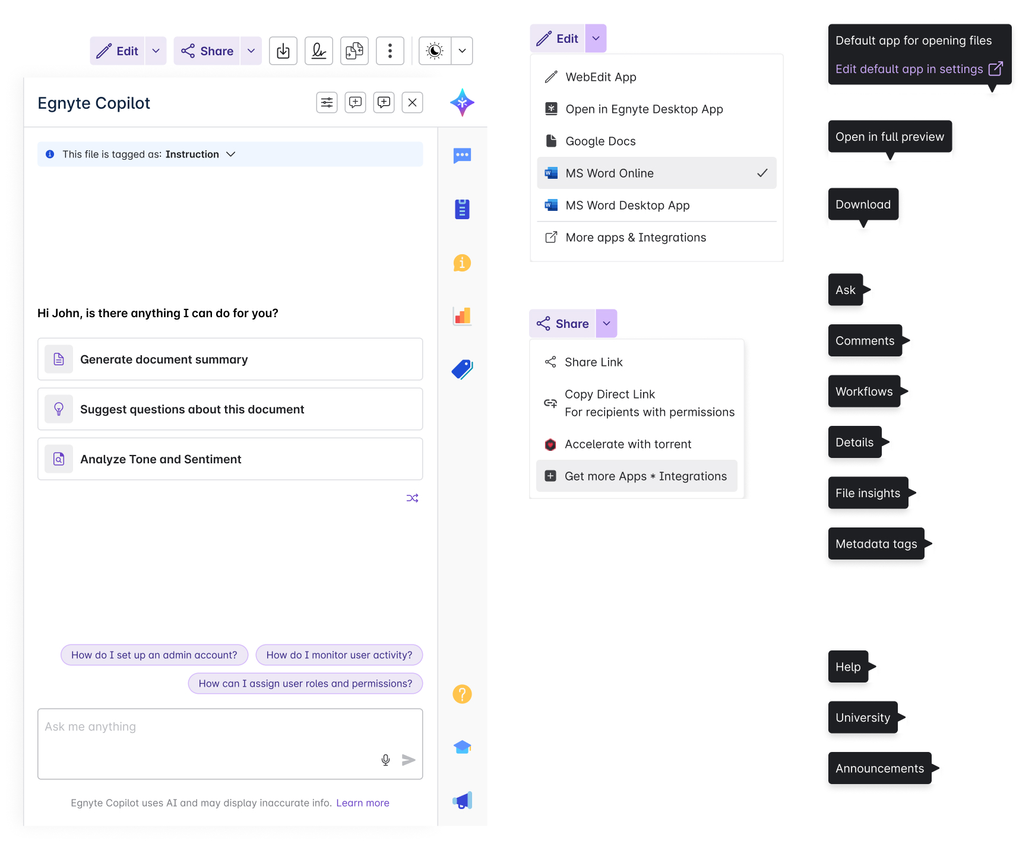1035x850 pixels.
Task: Select Open in Egnyte Desktop App
Action: tap(657, 109)
